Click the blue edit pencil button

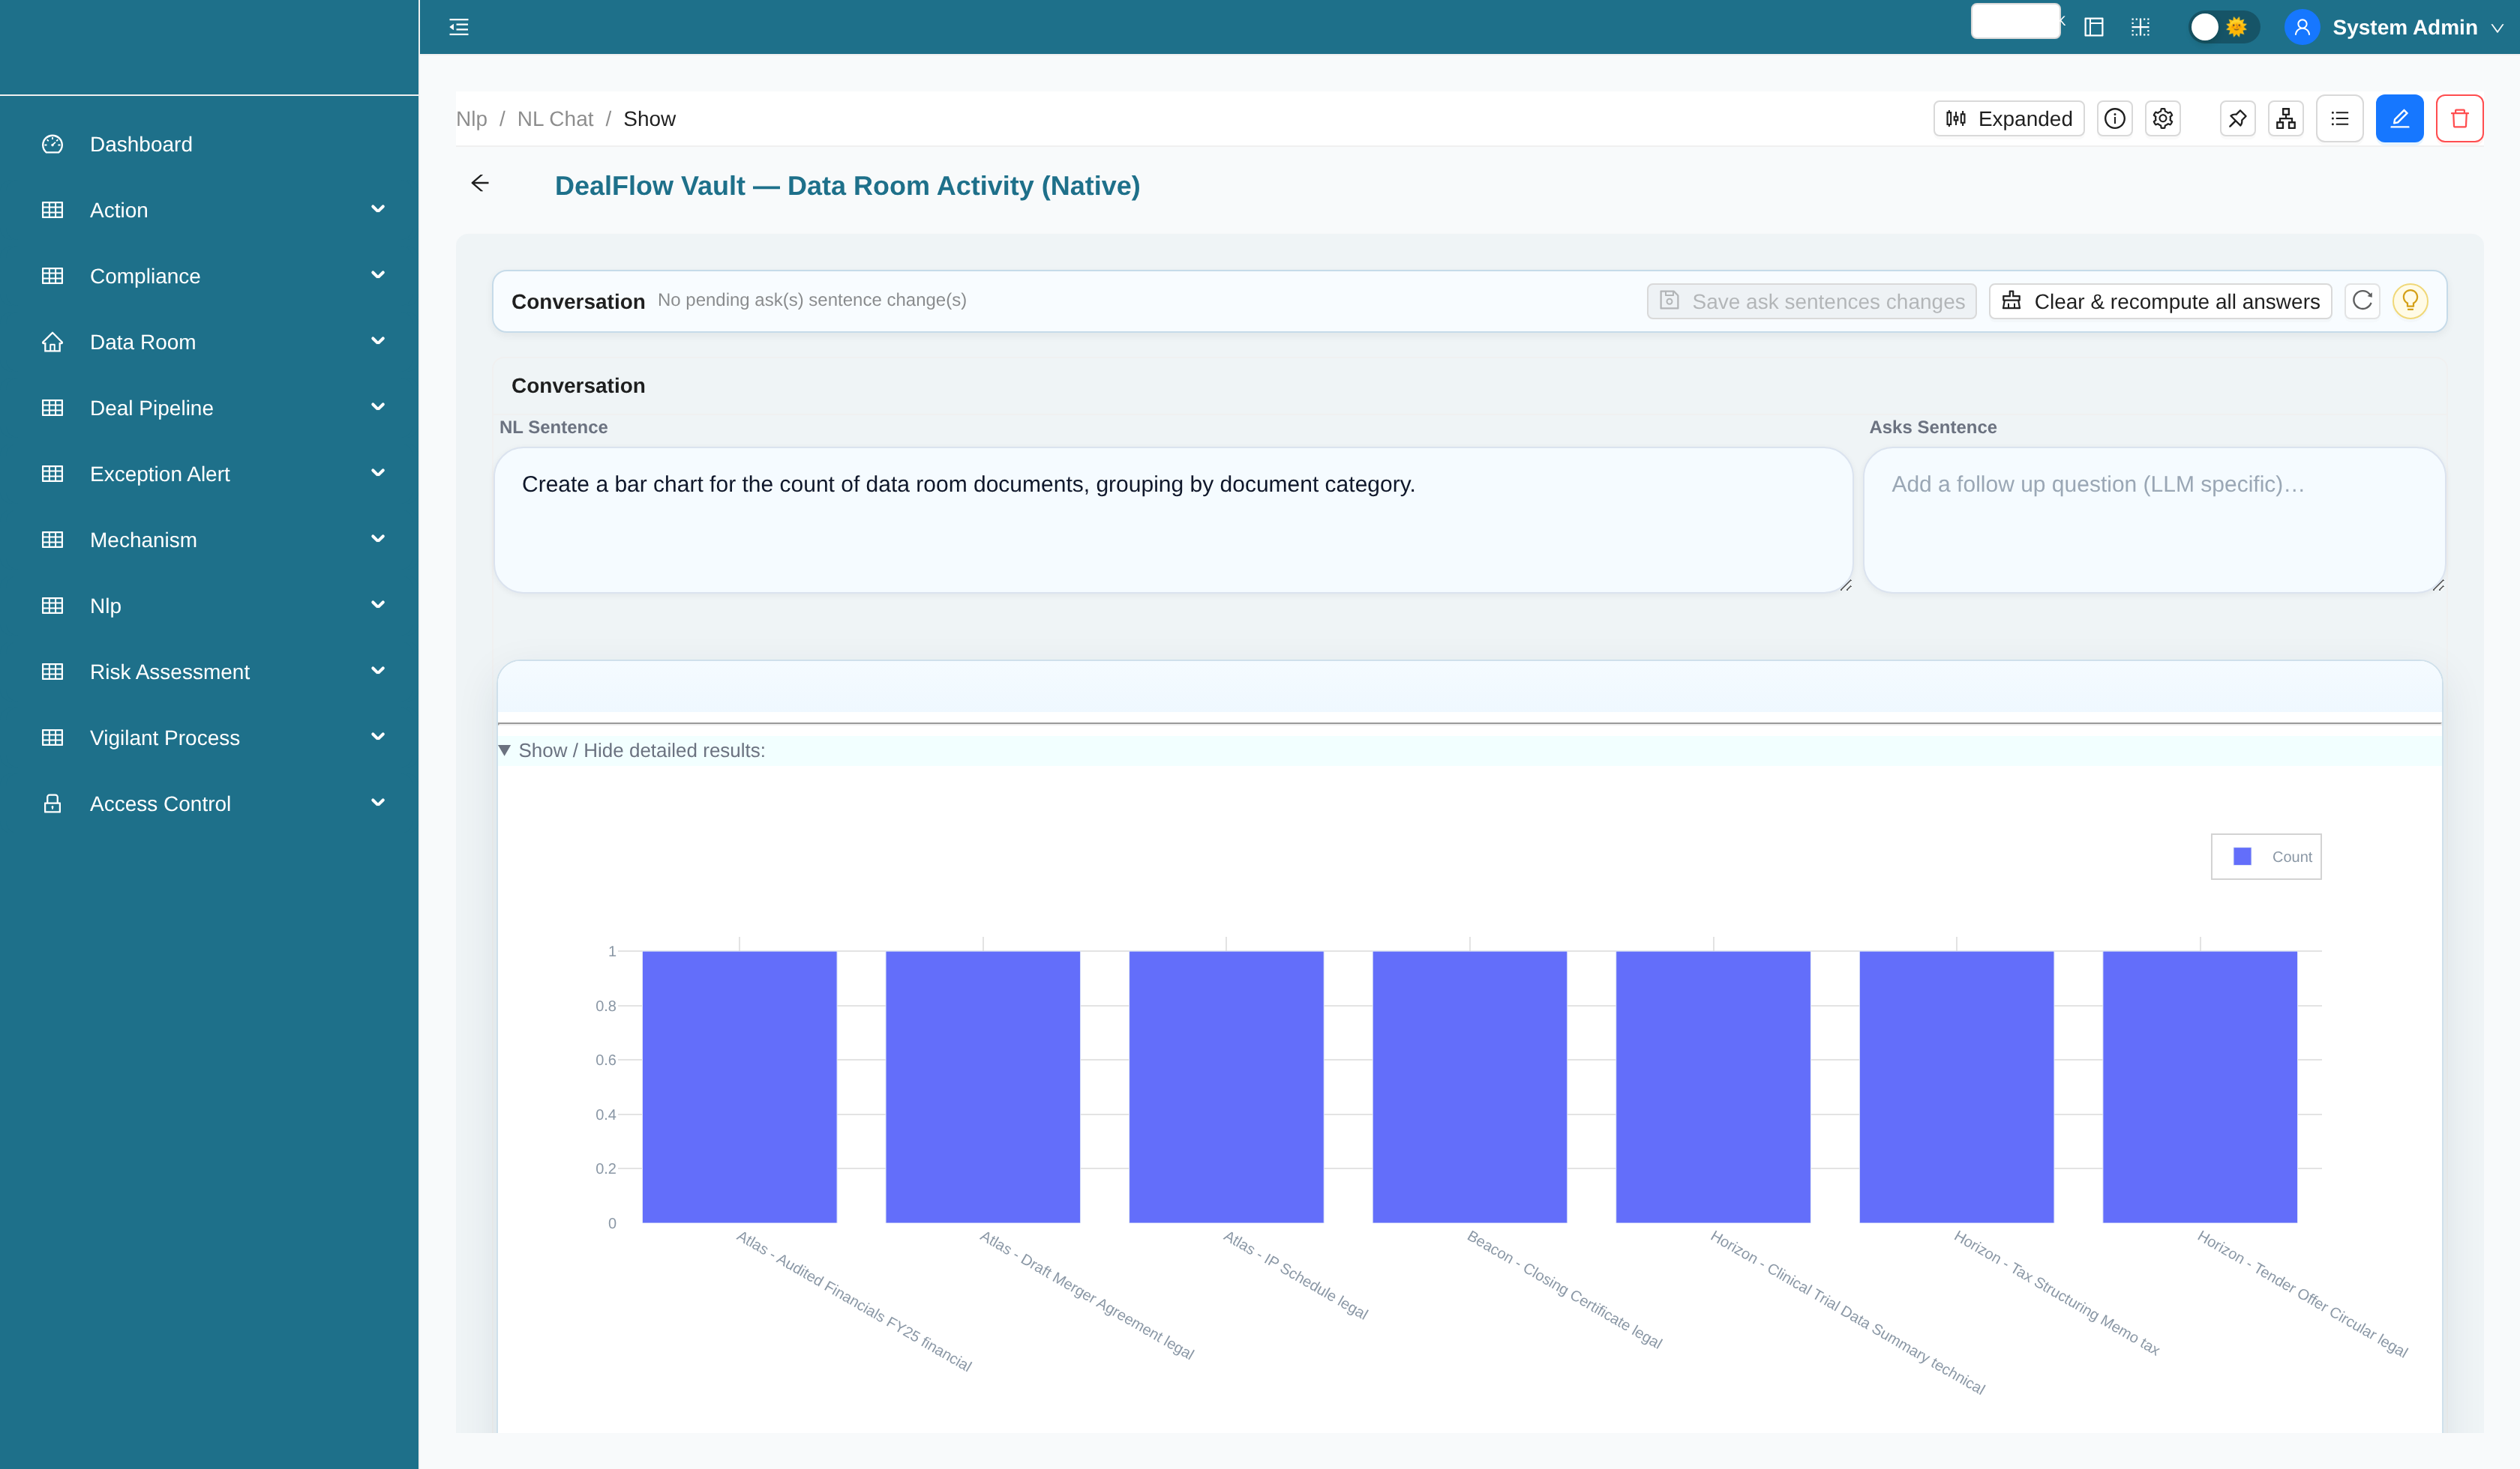point(2400,119)
